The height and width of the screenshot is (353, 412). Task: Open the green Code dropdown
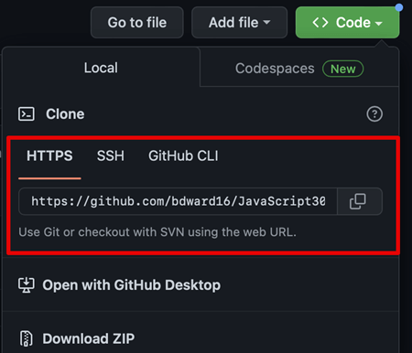[347, 23]
